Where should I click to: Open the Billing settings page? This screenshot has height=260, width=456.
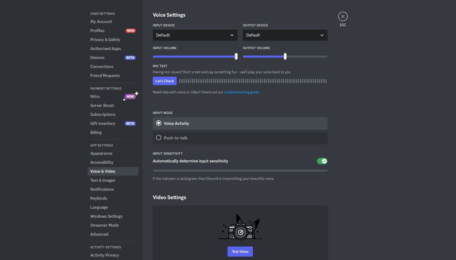[96, 132]
